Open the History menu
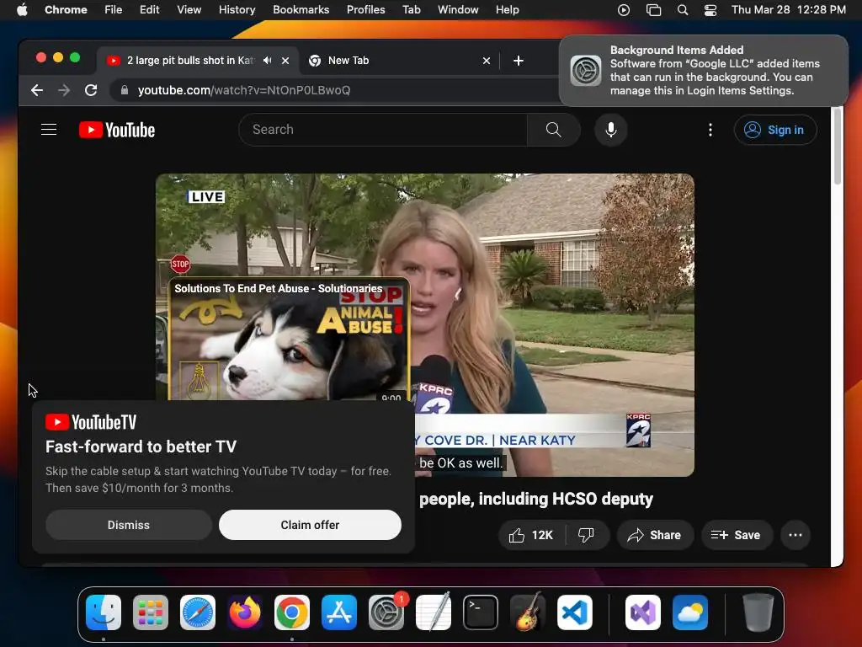The width and height of the screenshot is (862, 647). click(237, 10)
